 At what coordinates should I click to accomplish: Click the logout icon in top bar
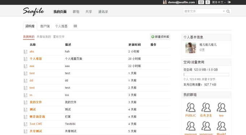pos(229,2)
